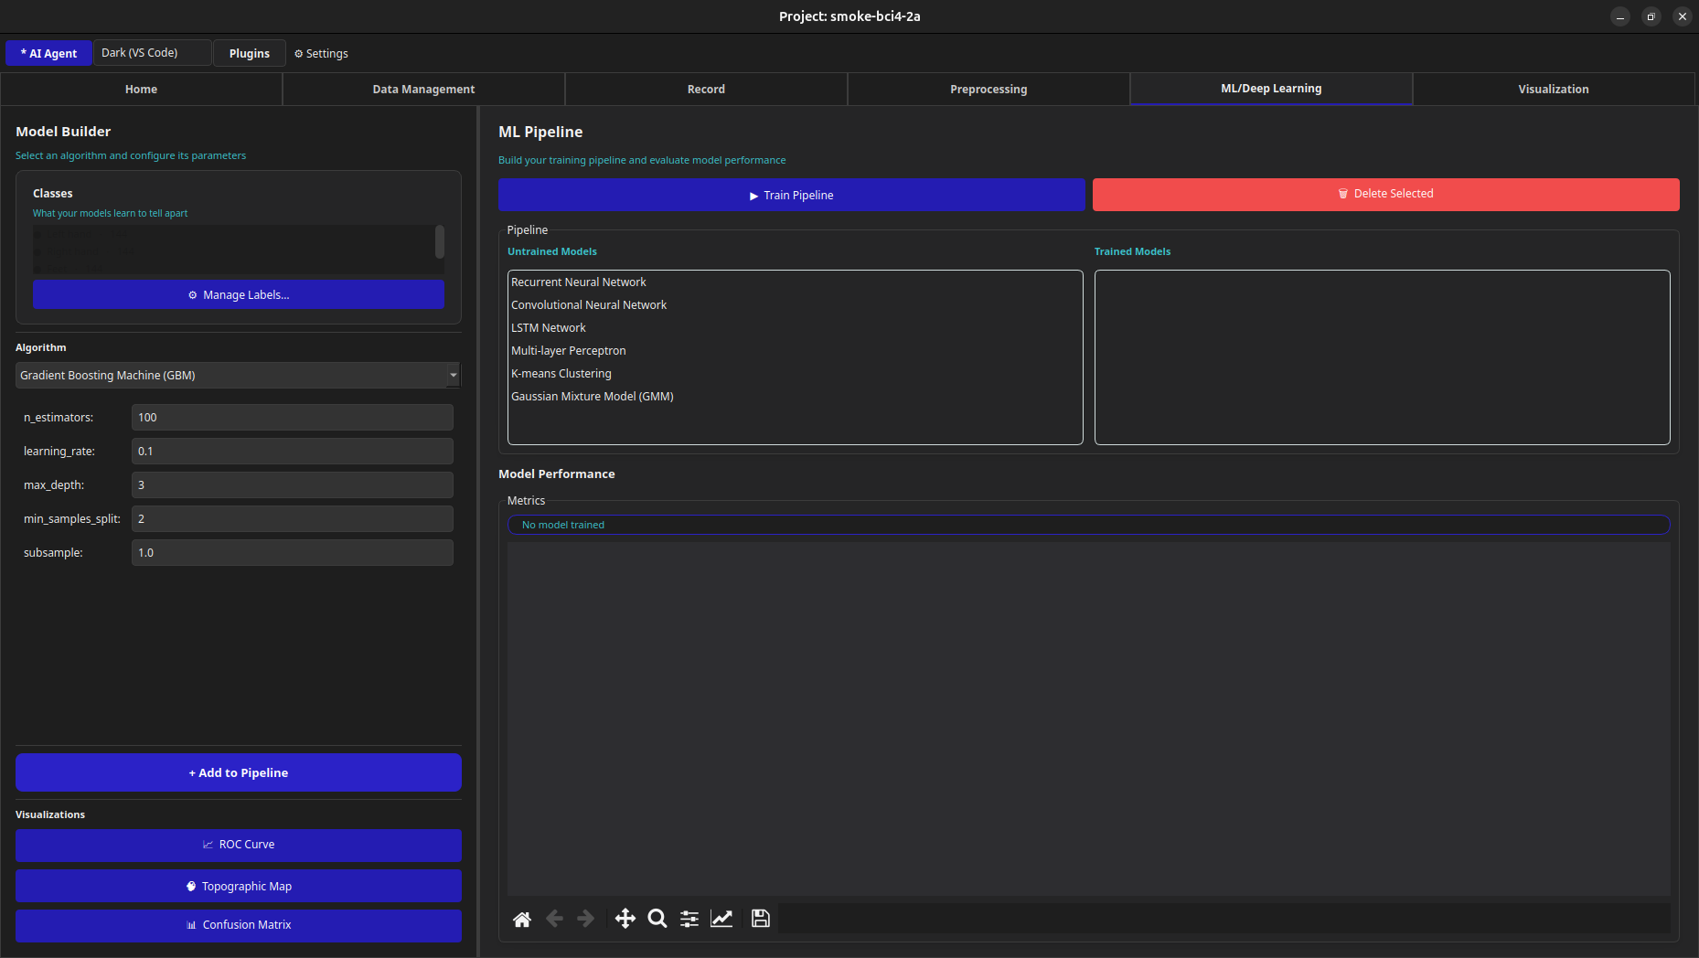Go back to previous plot view
1699x958 pixels.
click(554, 919)
